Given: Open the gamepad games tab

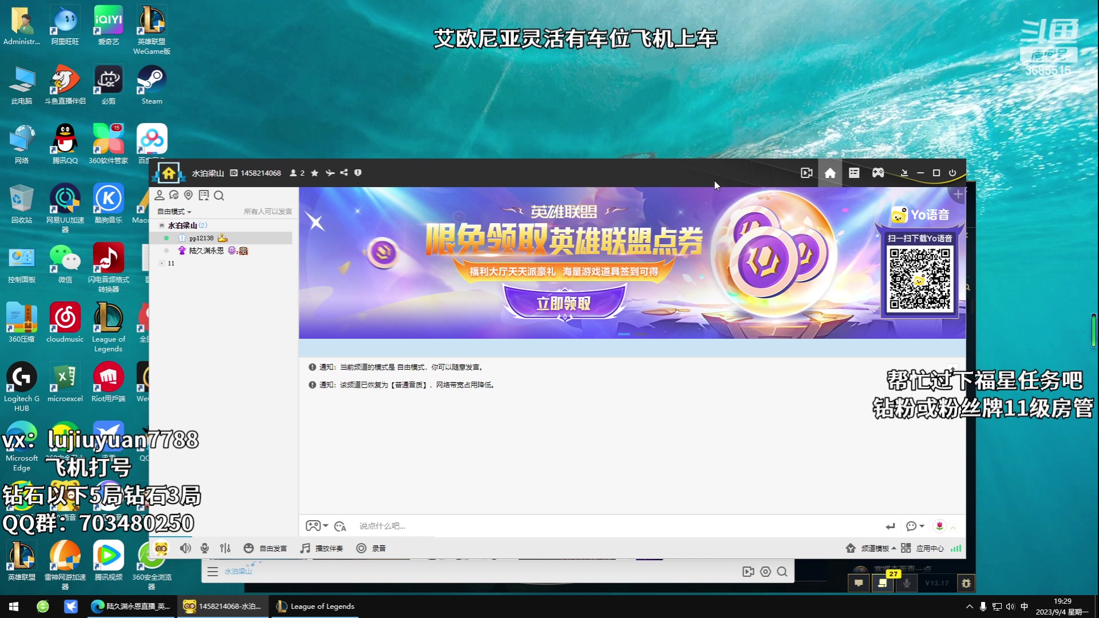Looking at the screenshot, I should tap(878, 173).
